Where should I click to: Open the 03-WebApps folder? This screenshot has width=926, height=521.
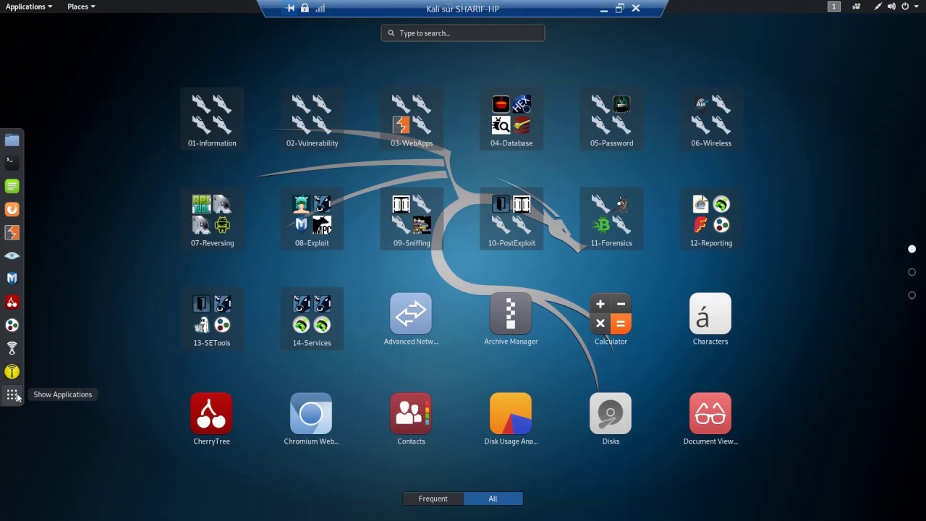pos(412,120)
